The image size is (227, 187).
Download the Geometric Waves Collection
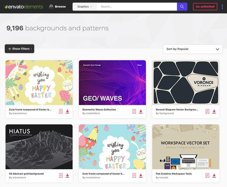141,112
